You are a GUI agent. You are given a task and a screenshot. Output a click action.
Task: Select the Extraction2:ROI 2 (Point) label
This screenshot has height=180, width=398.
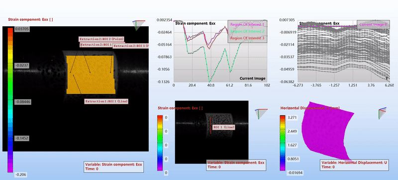[x=101, y=39]
